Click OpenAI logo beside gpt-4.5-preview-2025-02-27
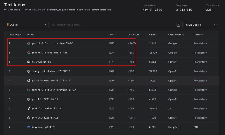This screenshot has height=135, width=225. click(29, 80)
